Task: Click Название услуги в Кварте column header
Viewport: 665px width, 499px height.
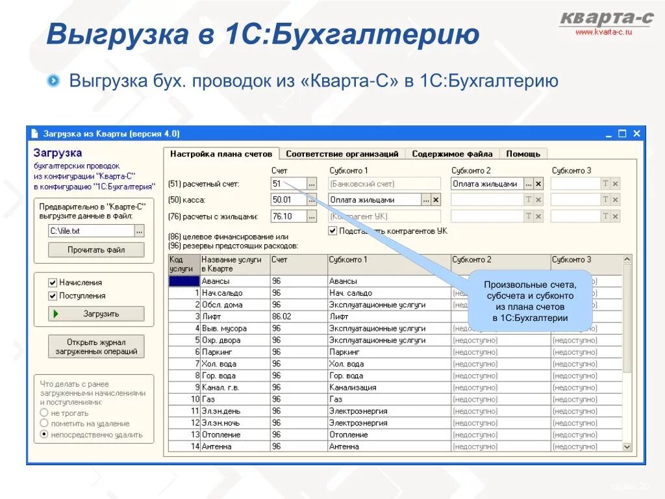Action: point(235,264)
